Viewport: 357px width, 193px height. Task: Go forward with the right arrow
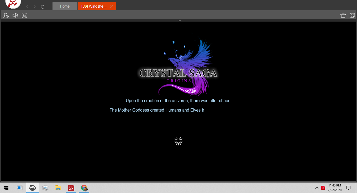(x=35, y=7)
